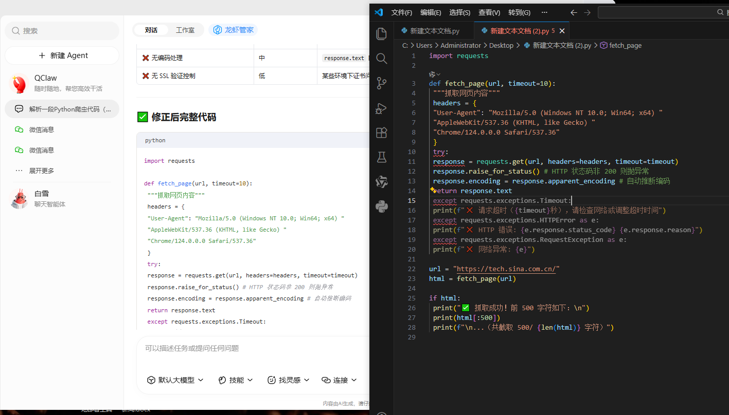Open the 找灵感 dropdown
The width and height of the screenshot is (729, 415).
289,380
